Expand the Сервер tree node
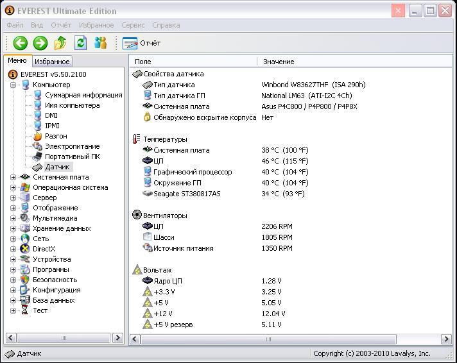Viewport: 457px width, 363px height. pos(13,198)
